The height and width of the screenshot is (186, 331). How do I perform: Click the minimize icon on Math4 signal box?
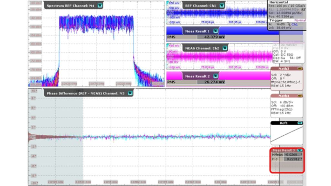(x=300, y=96)
